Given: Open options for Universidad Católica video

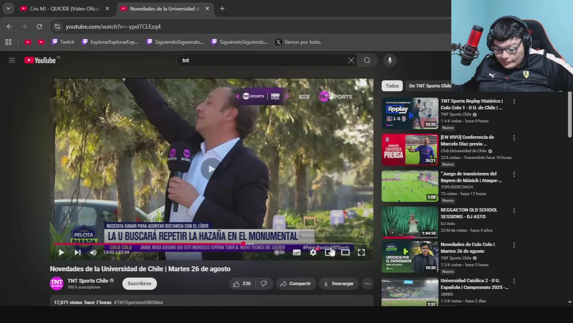Looking at the screenshot, I should click(x=514, y=282).
